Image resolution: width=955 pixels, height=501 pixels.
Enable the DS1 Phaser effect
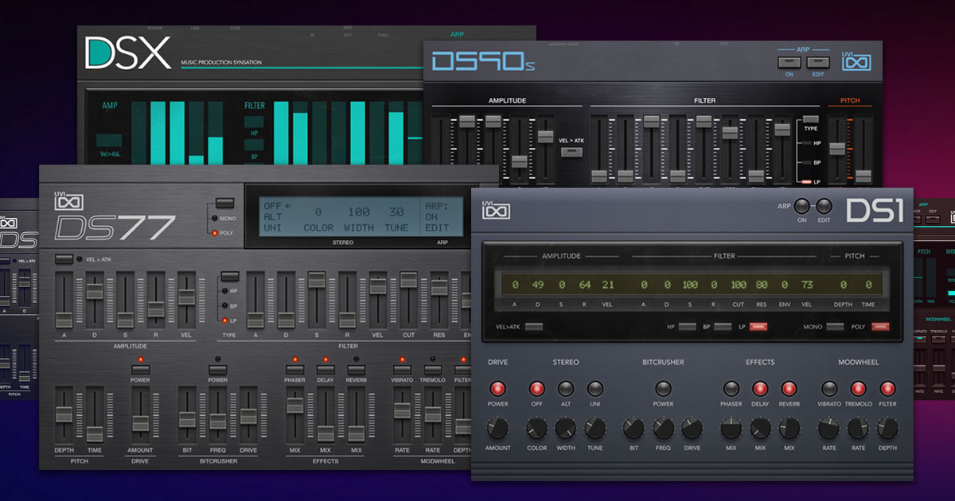click(x=731, y=389)
